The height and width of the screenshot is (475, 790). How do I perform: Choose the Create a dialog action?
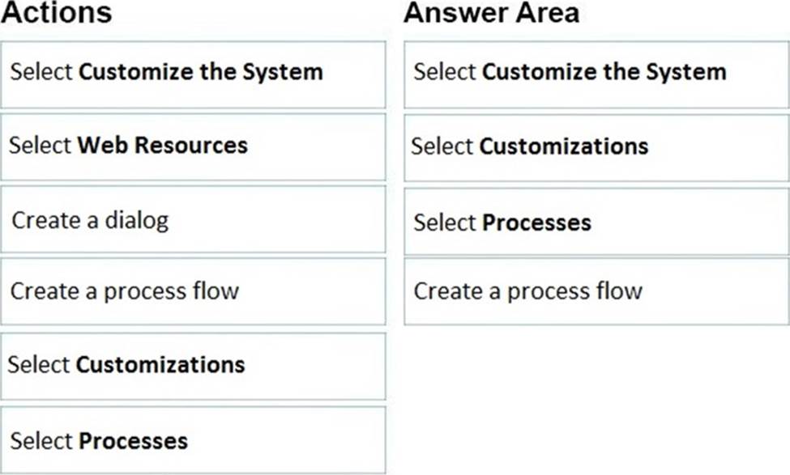[193, 219]
